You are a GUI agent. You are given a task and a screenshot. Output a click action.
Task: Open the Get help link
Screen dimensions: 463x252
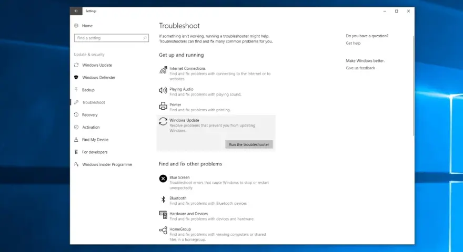[353, 43]
